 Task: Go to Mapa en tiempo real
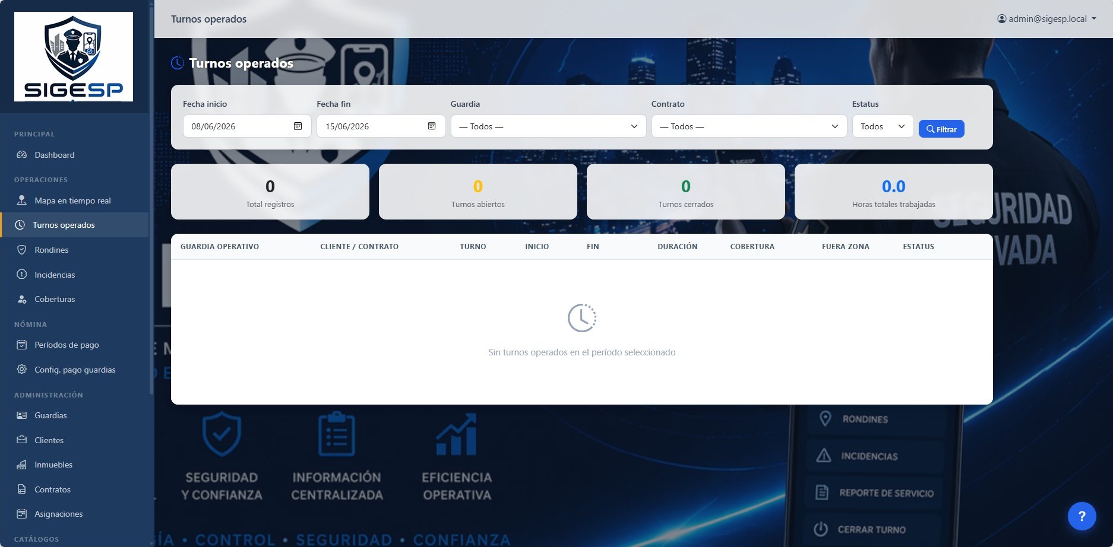pos(74,201)
